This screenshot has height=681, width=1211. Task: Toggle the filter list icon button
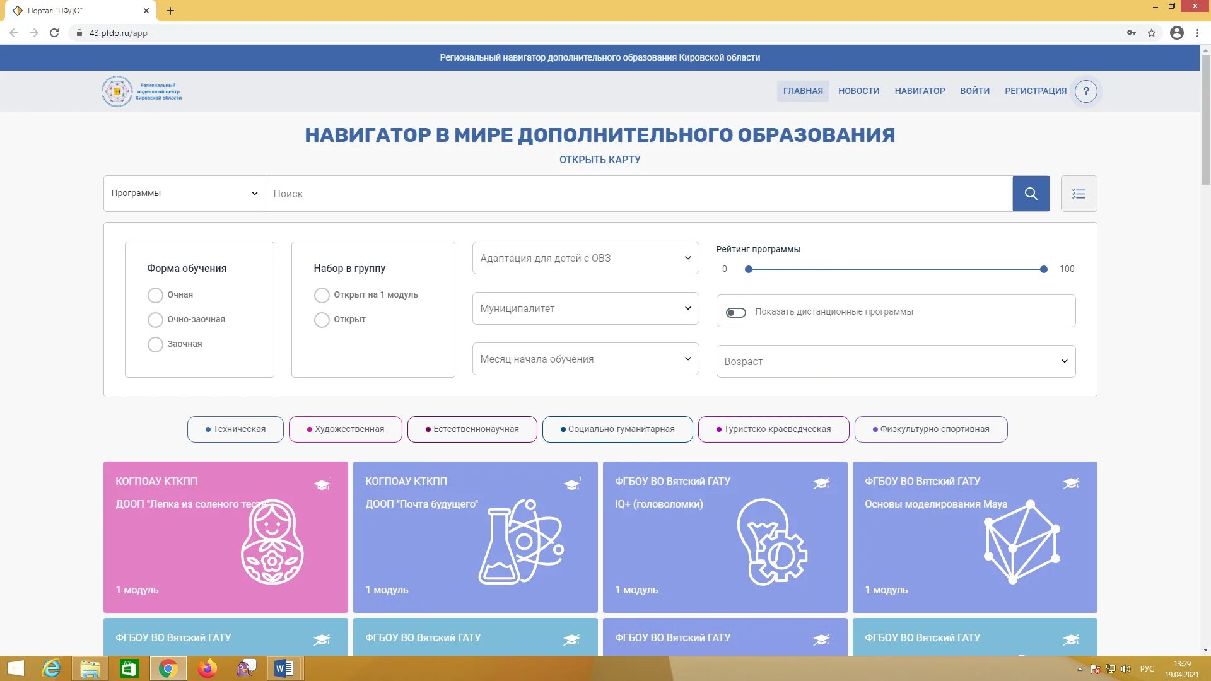1079,194
